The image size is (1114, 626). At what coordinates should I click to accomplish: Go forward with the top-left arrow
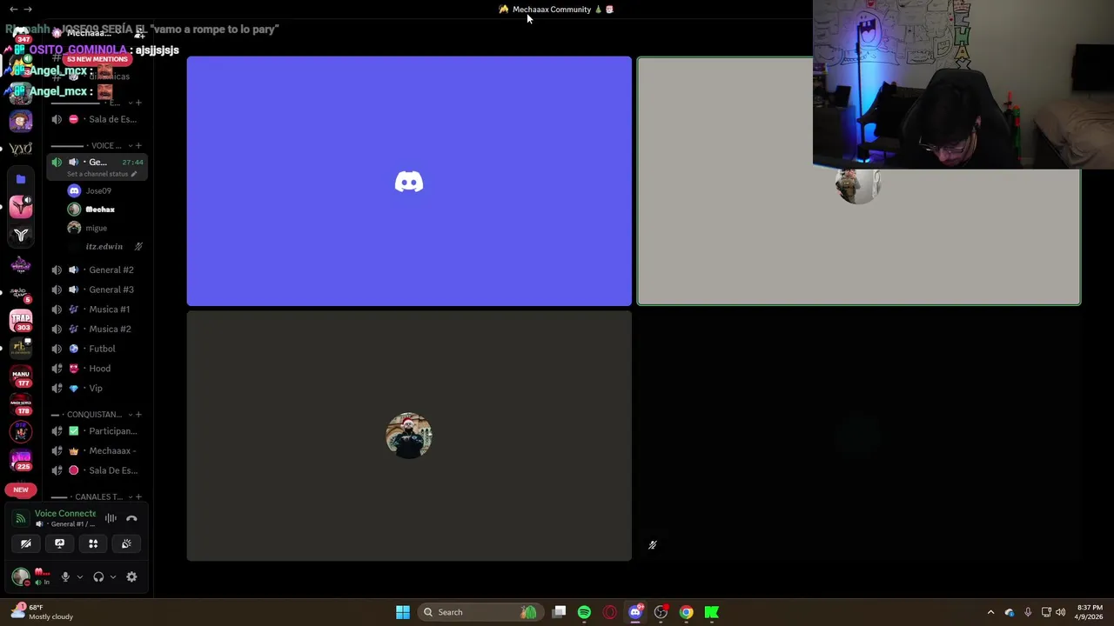click(x=28, y=9)
